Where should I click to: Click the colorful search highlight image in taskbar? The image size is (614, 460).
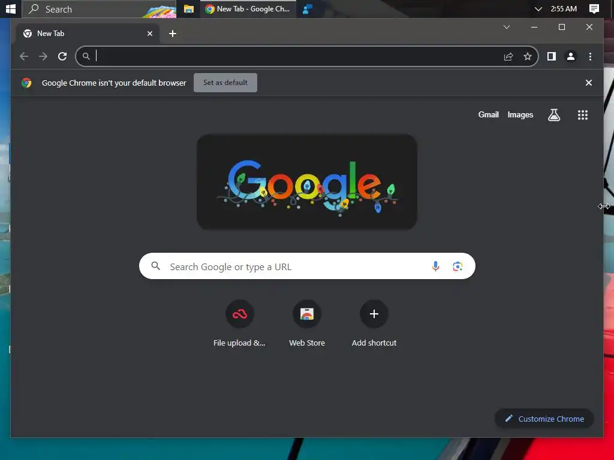(159, 11)
